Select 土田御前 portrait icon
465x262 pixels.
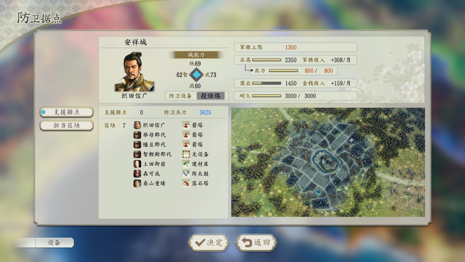click(x=137, y=164)
